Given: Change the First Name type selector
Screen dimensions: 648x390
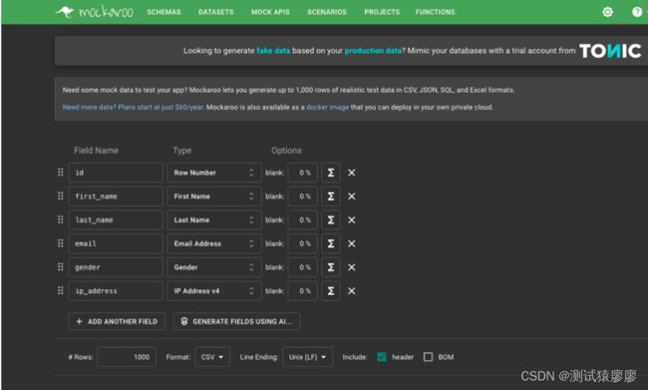Looking at the screenshot, I should click(x=214, y=196).
